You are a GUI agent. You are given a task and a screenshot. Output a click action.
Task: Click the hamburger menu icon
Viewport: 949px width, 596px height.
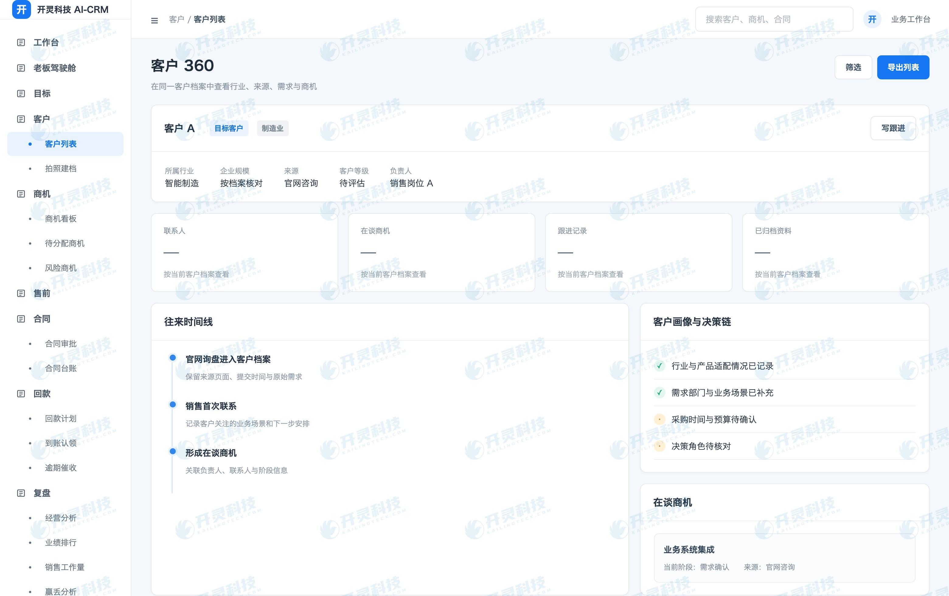(155, 20)
